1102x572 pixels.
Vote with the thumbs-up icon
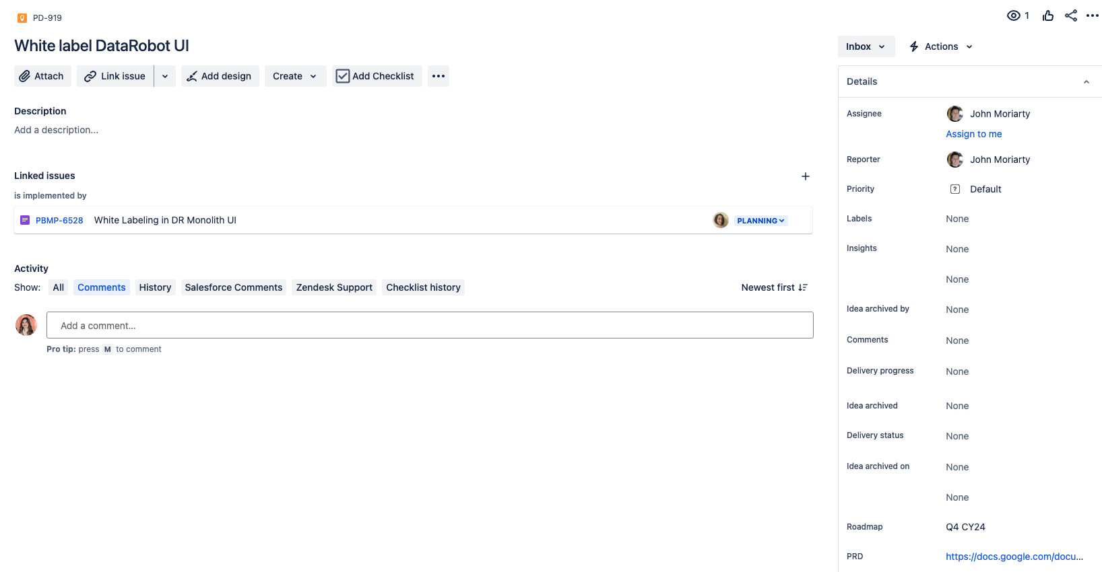pos(1048,15)
